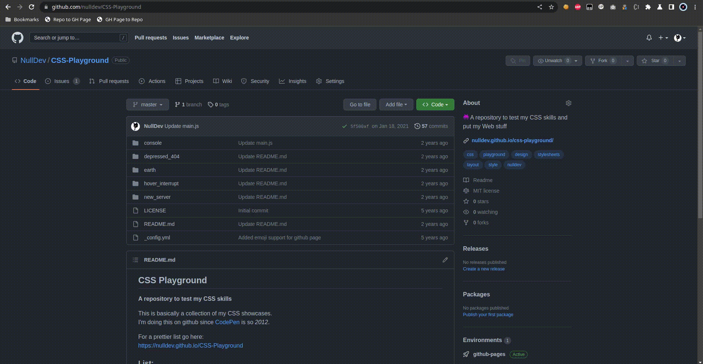Open the Fork options dropdown arrow
The height and width of the screenshot is (364, 703).
[627, 61]
